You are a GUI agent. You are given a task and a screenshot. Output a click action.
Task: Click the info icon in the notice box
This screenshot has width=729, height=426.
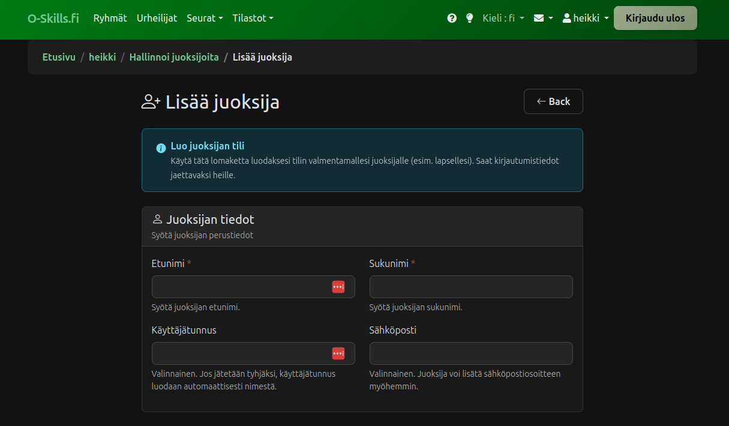pos(160,148)
